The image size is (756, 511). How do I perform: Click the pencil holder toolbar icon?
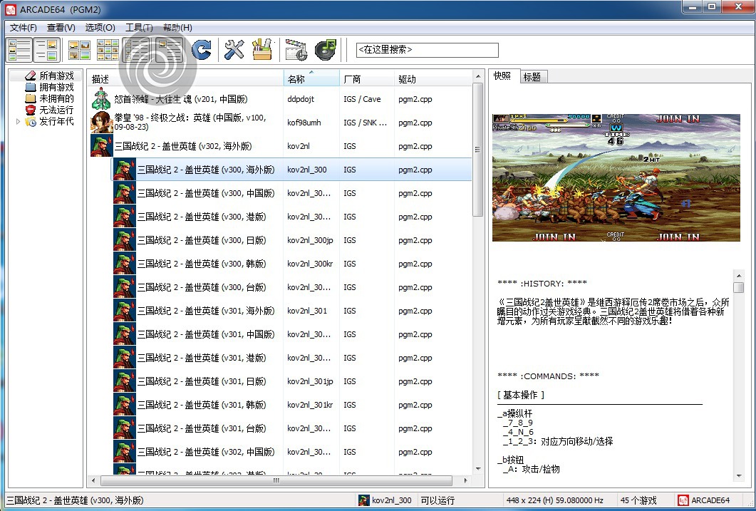[262, 50]
